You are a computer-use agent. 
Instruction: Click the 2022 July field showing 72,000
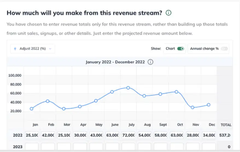click(128, 135)
